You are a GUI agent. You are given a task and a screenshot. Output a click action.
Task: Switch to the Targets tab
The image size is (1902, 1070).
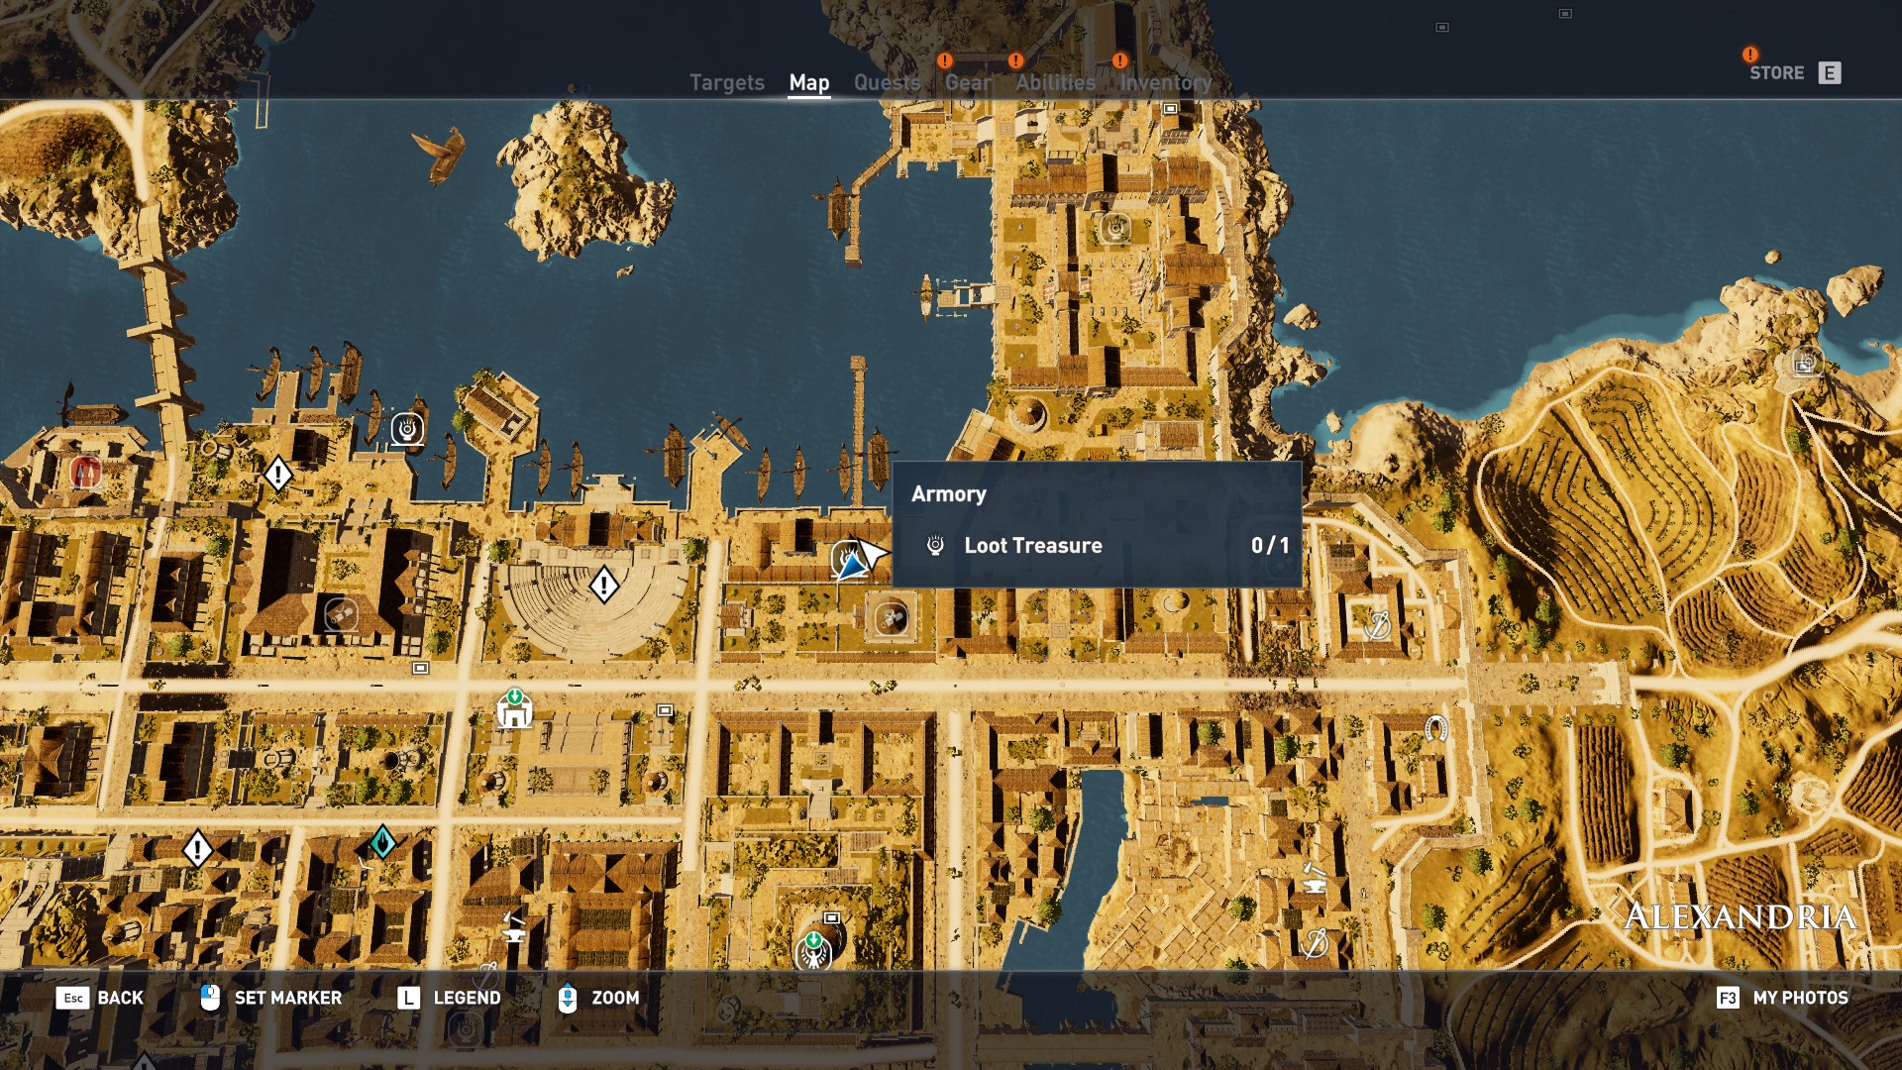tap(726, 83)
